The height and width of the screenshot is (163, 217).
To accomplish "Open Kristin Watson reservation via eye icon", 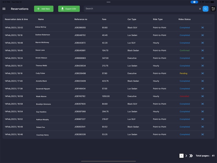I will click(203, 58).
